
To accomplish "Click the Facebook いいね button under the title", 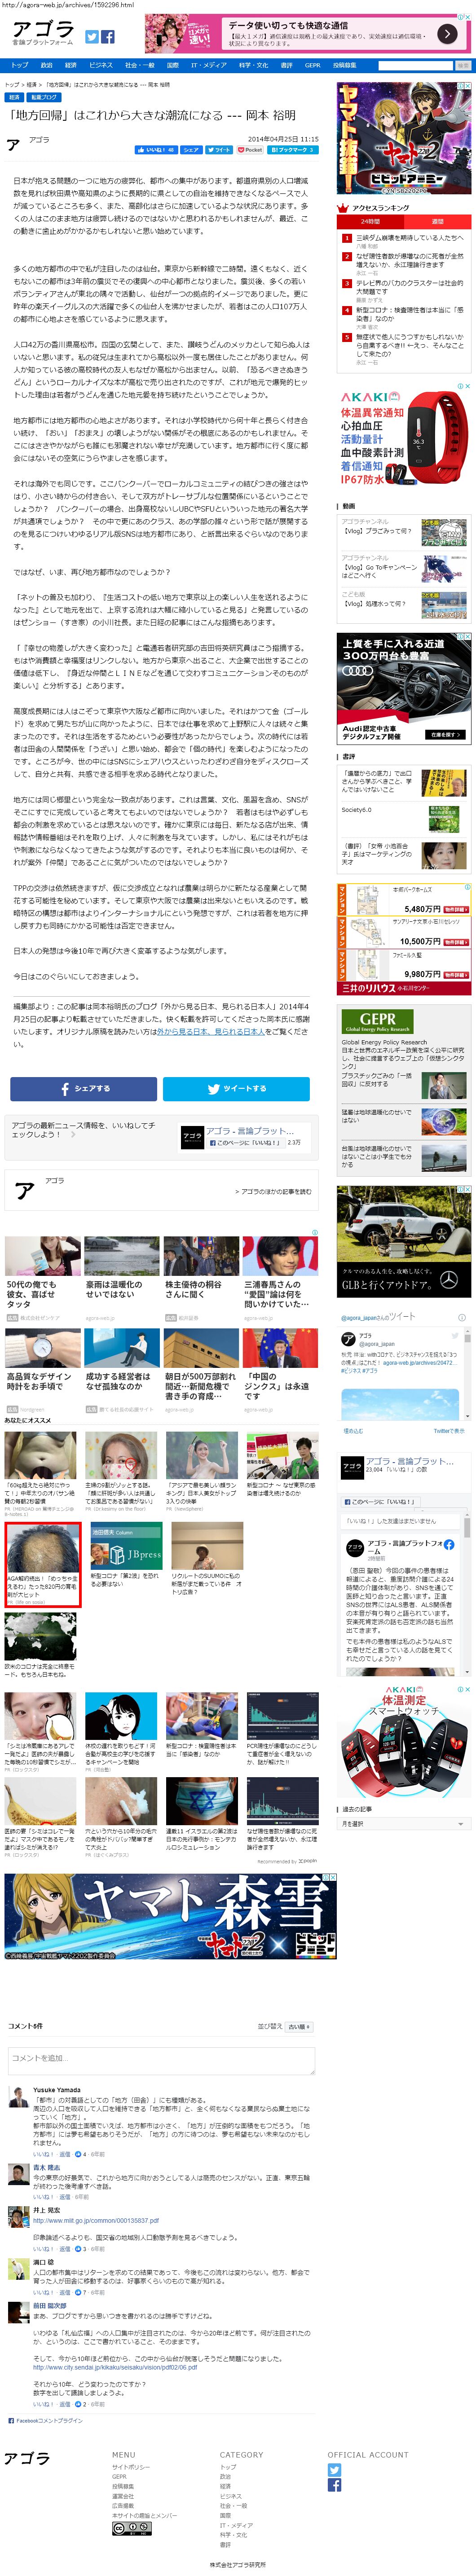I will point(155,150).
